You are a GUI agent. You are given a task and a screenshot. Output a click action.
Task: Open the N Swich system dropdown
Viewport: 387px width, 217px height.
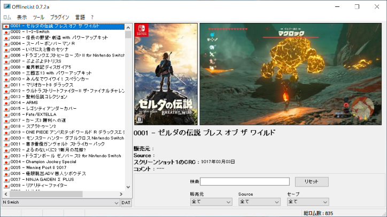tap(60, 203)
